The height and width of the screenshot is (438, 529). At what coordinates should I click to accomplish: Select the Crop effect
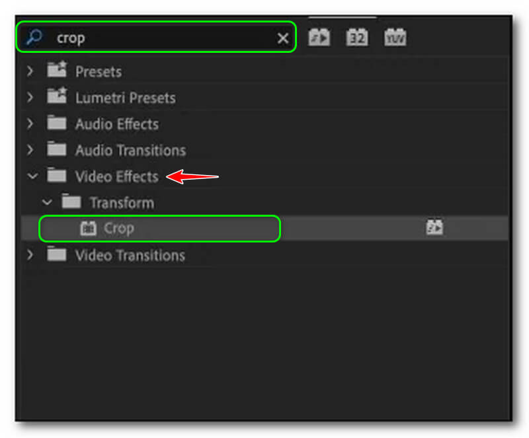click(119, 229)
